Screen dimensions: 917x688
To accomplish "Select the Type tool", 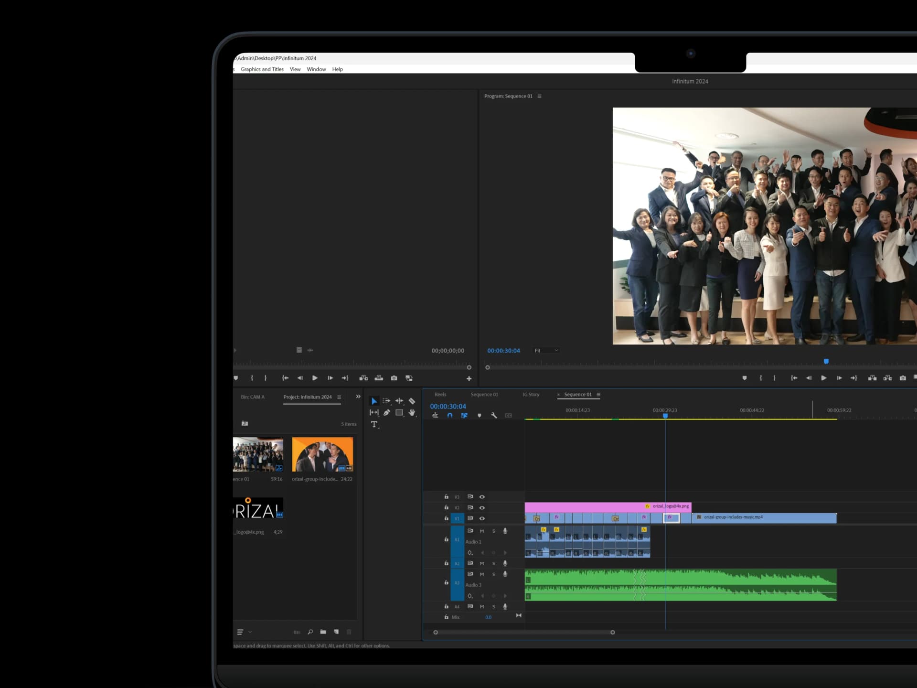I will click(374, 424).
